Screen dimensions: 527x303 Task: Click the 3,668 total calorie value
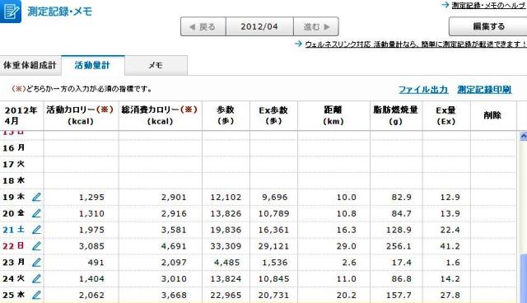(x=174, y=296)
